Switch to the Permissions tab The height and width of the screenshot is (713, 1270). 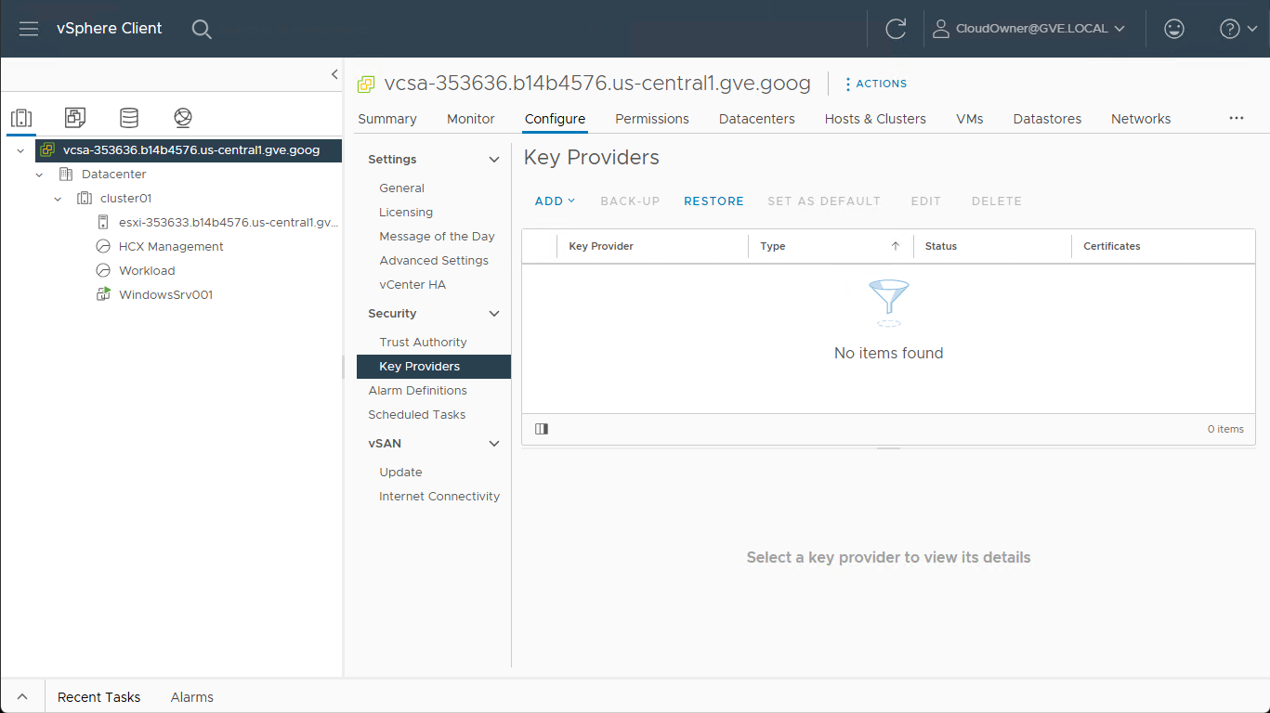(652, 119)
